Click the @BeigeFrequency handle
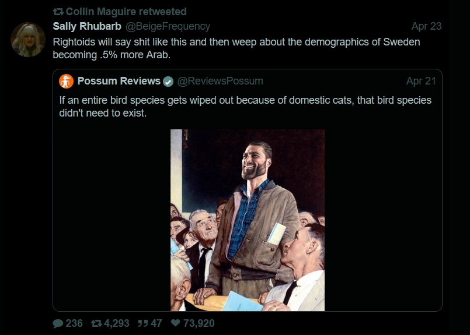This screenshot has width=470, height=335. point(168,26)
